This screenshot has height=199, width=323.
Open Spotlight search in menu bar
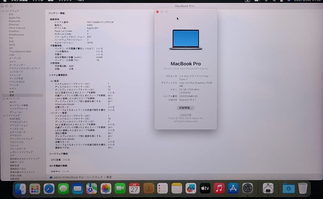tap(274, 1)
